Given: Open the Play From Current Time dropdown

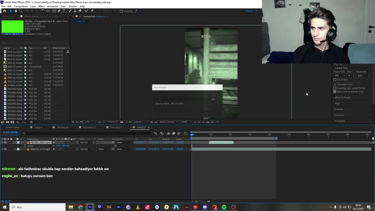Looking at the screenshot, I should pyautogui.click(x=352, y=68).
